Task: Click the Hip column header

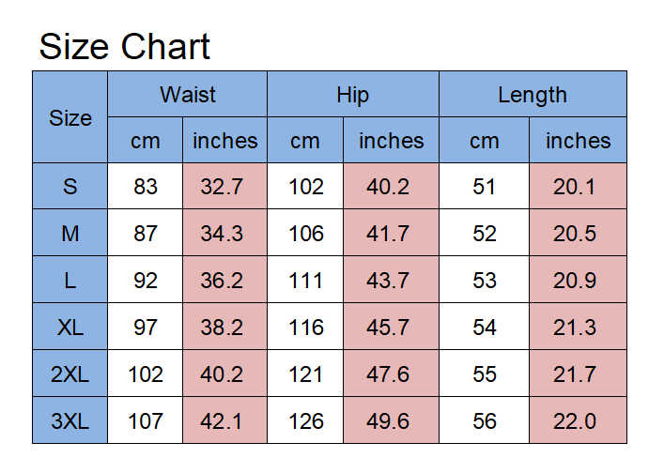Action: click(353, 95)
